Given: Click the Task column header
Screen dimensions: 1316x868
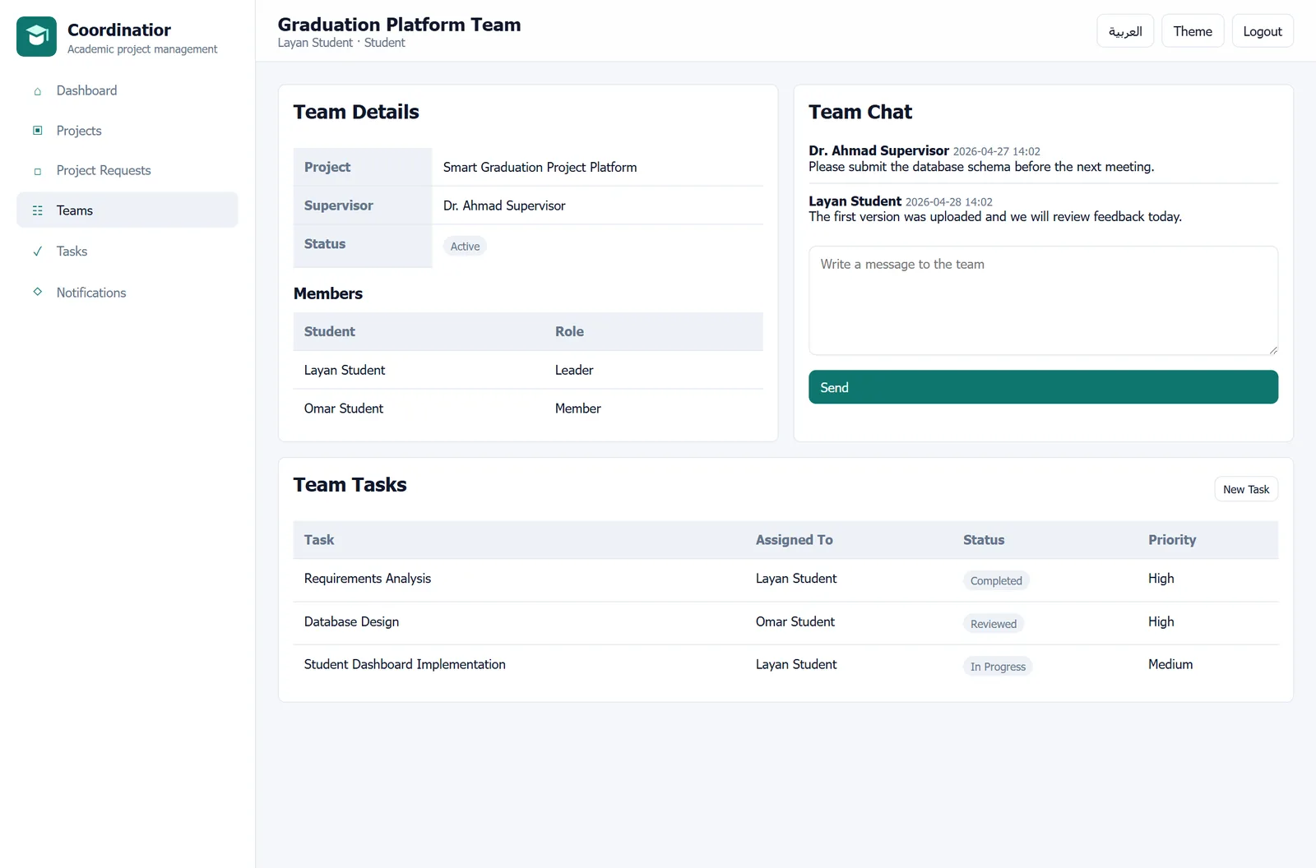Looking at the screenshot, I should (319, 540).
